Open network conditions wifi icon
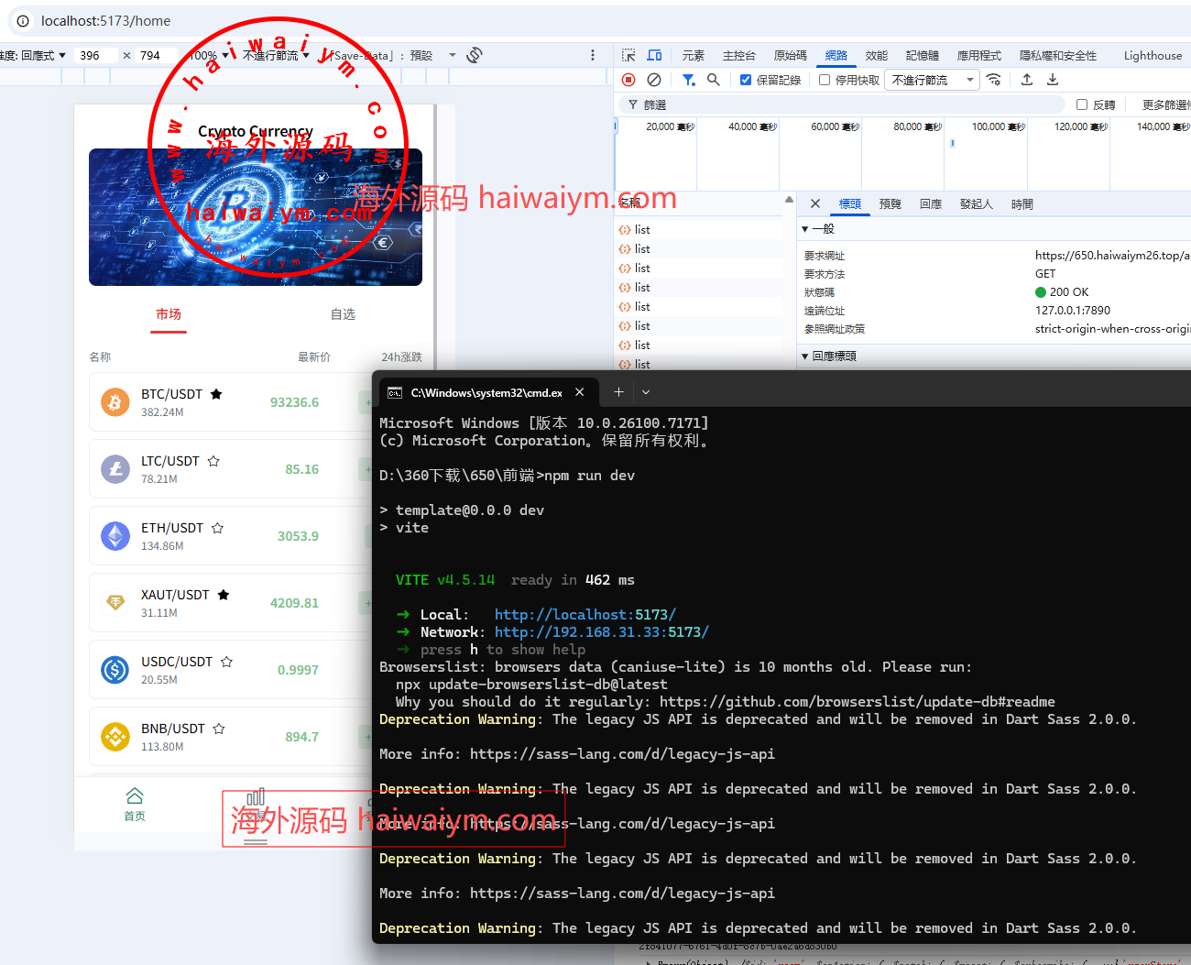This screenshot has height=965, width=1191. (994, 80)
